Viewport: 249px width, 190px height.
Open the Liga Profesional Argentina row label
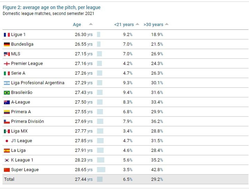pos(38,83)
